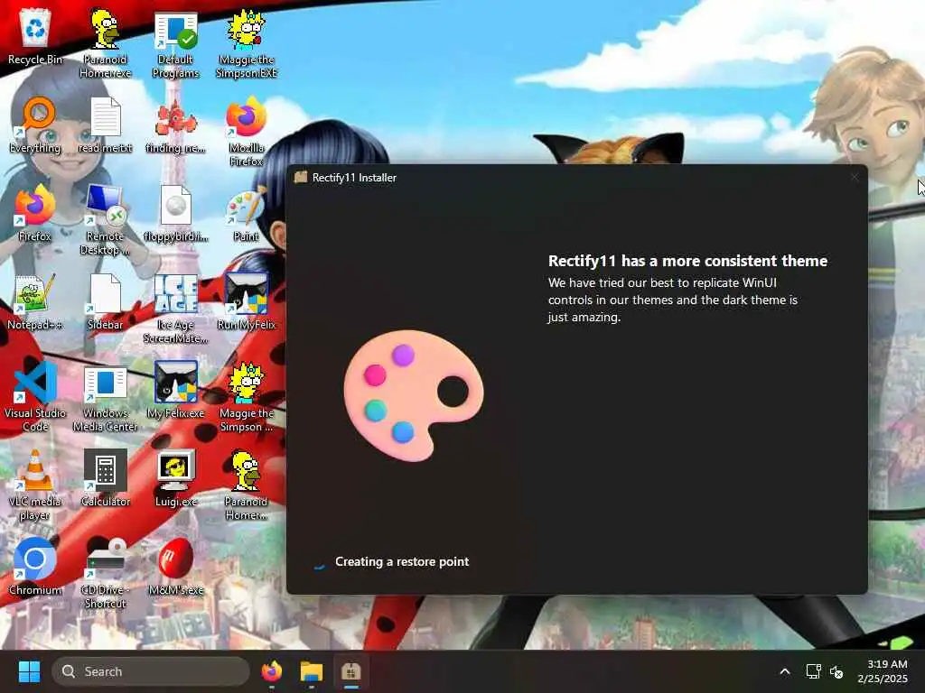Image resolution: width=925 pixels, height=693 pixels.
Task: Open the Mozilla Firefox desktop shortcut
Action: click(x=247, y=132)
